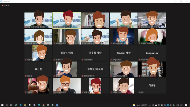Click the Zoom window title text
Screen dimensions: 190x107
click(x=7, y=1)
